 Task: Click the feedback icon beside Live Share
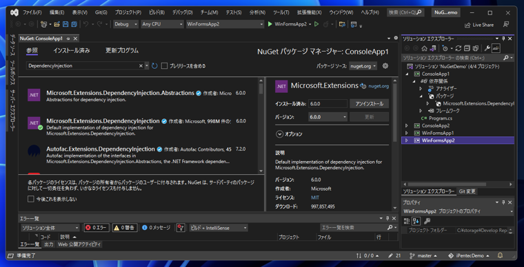[x=506, y=25]
